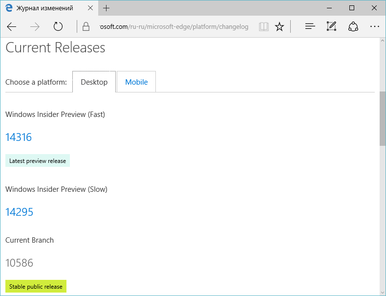
Task: Open the Hub three-lines icon
Action: tap(310, 26)
